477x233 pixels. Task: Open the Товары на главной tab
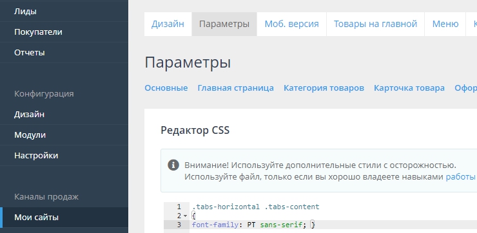point(375,24)
